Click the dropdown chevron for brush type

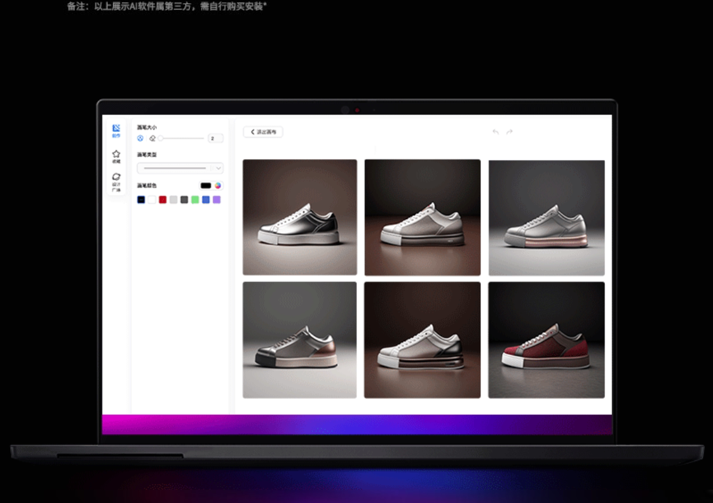pyautogui.click(x=218, y=168)
